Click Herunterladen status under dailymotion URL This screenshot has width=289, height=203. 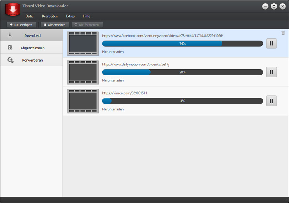coord(113,81)
